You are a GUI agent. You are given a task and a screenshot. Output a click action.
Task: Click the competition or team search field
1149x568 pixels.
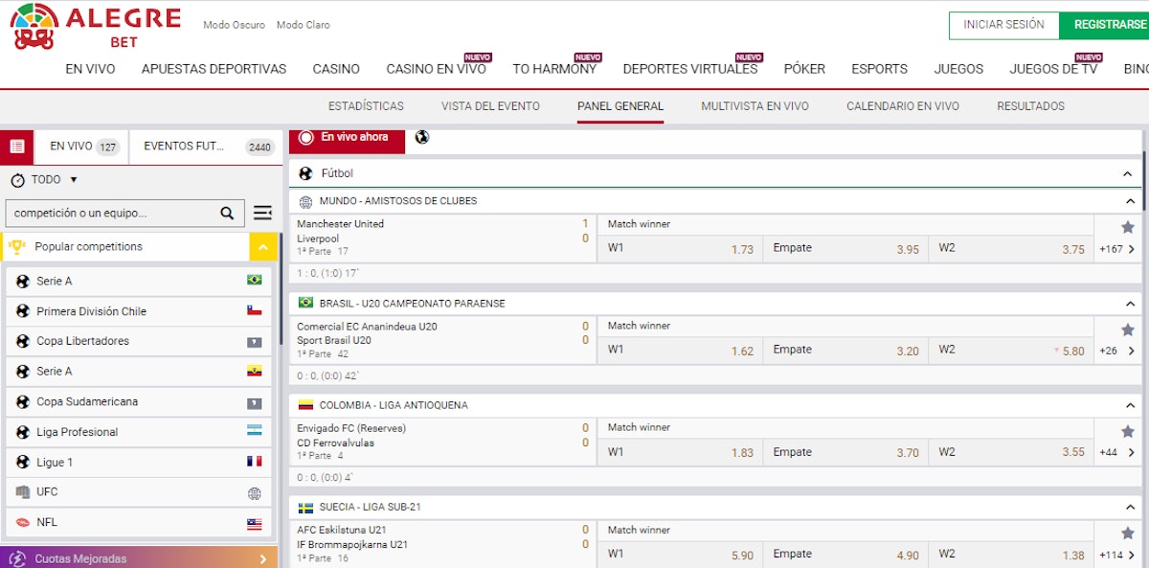pyautogui.click(x=110, y=214)
